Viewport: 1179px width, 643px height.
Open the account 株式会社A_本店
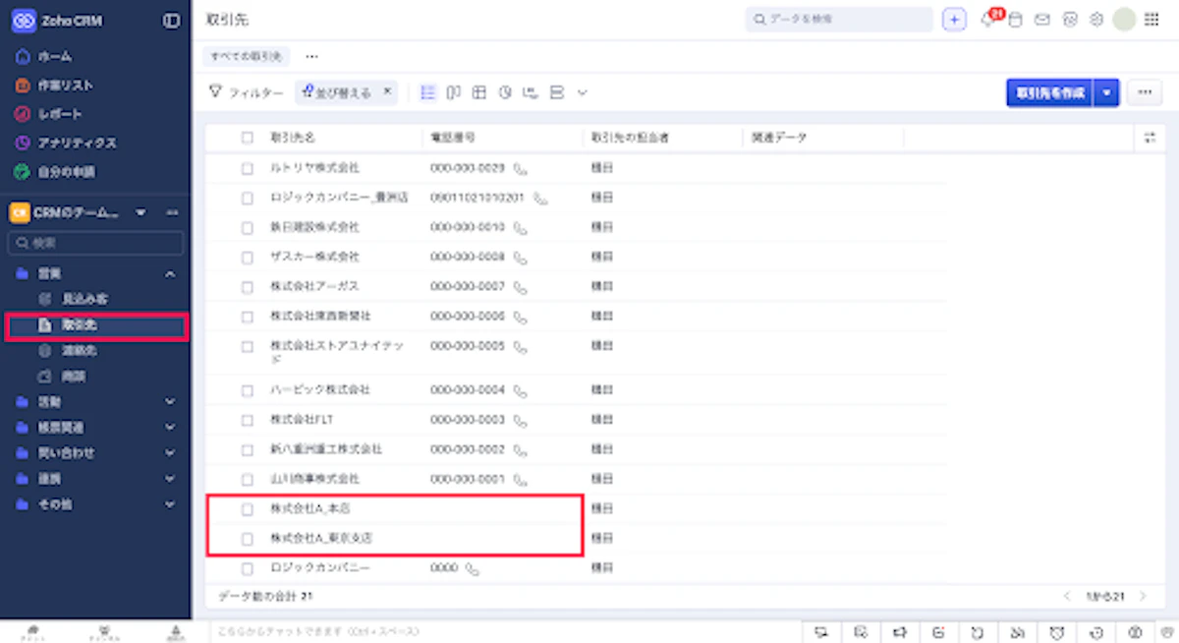310,509
